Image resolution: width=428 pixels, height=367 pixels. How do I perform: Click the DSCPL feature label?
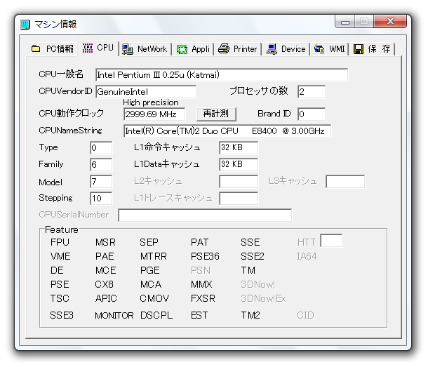(x=156, y=315)
